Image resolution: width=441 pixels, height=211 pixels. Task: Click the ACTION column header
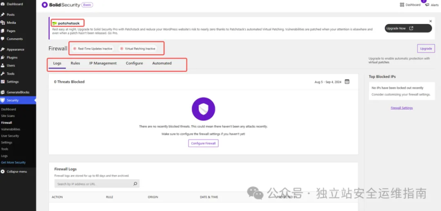tap(57, 197)
